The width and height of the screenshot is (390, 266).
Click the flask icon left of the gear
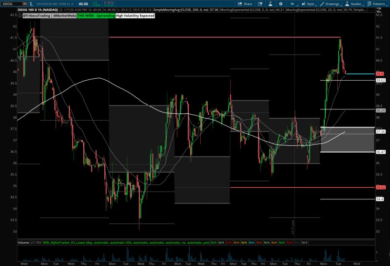click(x=270, y=4)
